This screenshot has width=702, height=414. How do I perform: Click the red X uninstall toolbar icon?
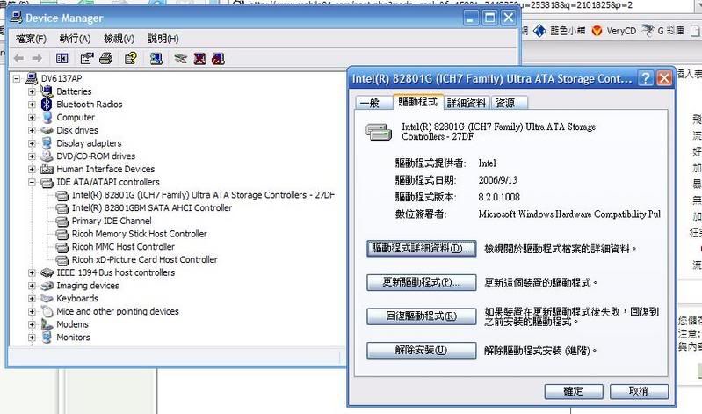(199, 59)
